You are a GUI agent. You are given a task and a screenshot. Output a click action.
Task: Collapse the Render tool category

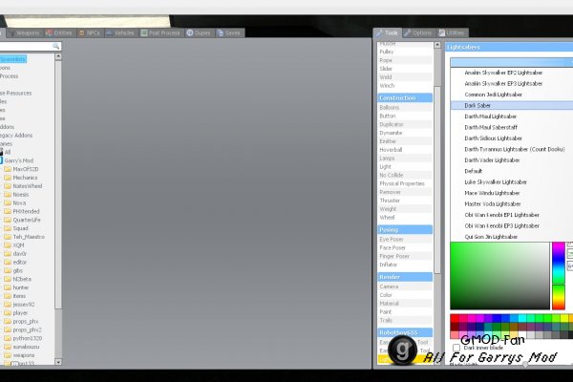(x=405, y=277)
